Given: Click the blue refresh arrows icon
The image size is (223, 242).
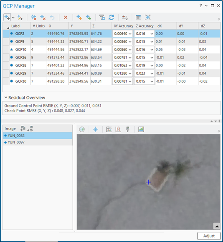Looking at the screenshot, I should [111, 17].
